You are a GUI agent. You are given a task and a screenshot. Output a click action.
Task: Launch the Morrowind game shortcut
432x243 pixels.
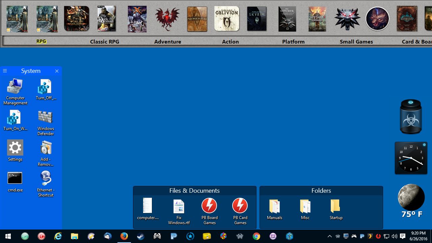(197, 19)
